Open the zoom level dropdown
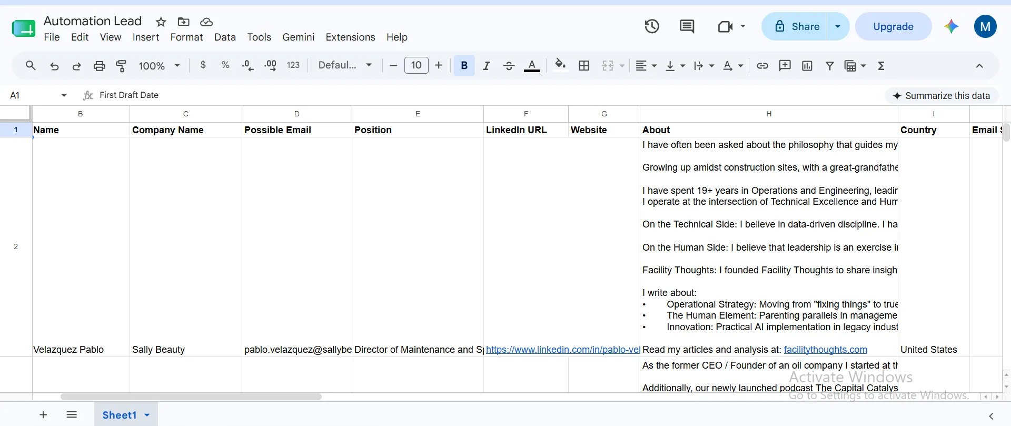Screen dimensions: 1011x426 160,66
